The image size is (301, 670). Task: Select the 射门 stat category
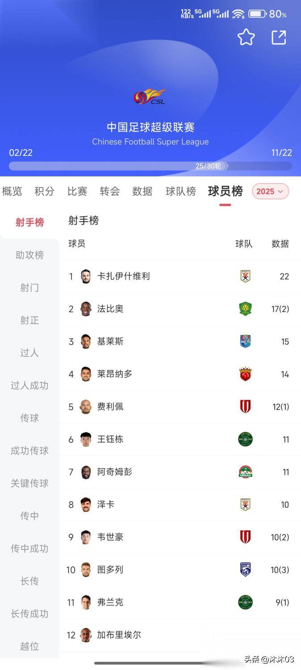pos(29,288)
